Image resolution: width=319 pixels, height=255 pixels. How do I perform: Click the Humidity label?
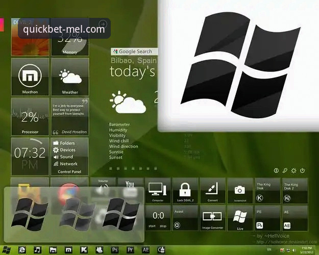pyautogui.click(x=118, y=130)
